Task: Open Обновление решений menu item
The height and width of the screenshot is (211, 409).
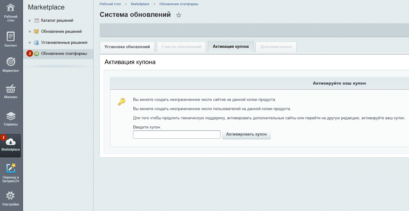Action: tap(61, 32)
